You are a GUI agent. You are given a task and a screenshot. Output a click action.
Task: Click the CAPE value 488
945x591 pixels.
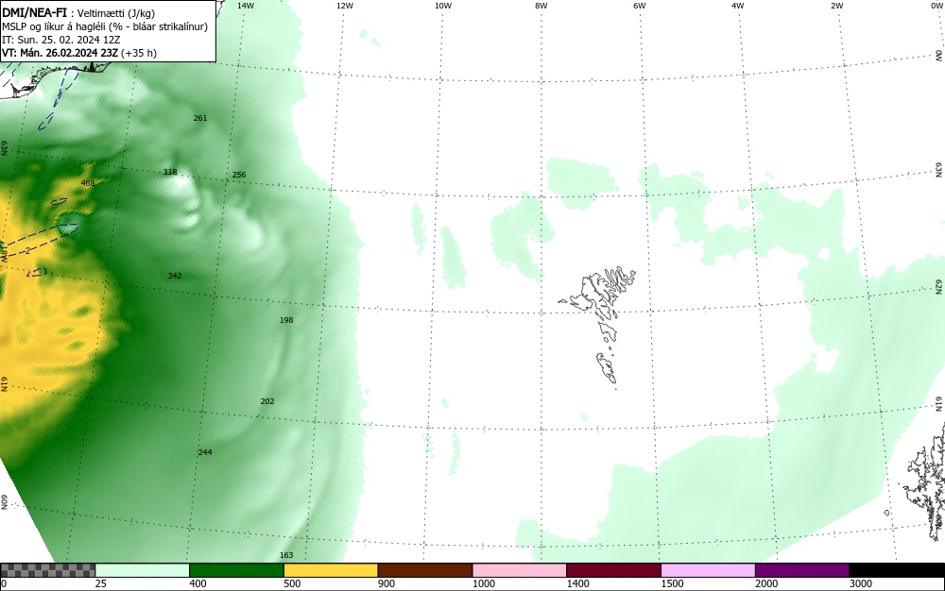(87, 183)
